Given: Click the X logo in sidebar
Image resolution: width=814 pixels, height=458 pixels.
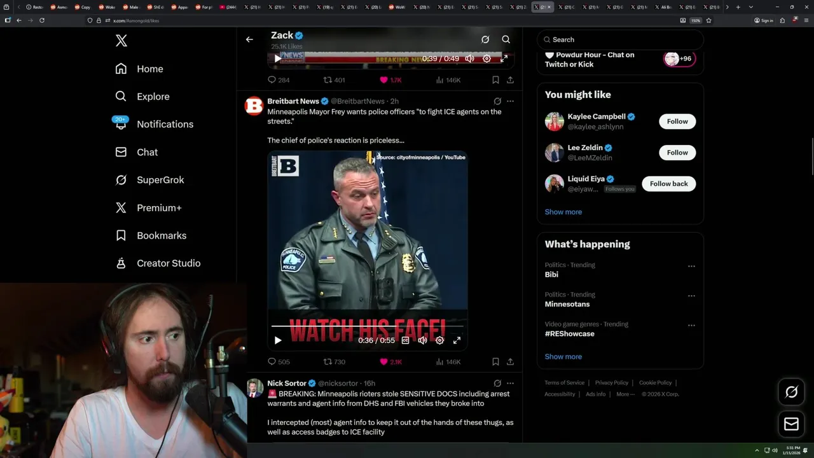Looking at the screenshot, I should (121, 41).
